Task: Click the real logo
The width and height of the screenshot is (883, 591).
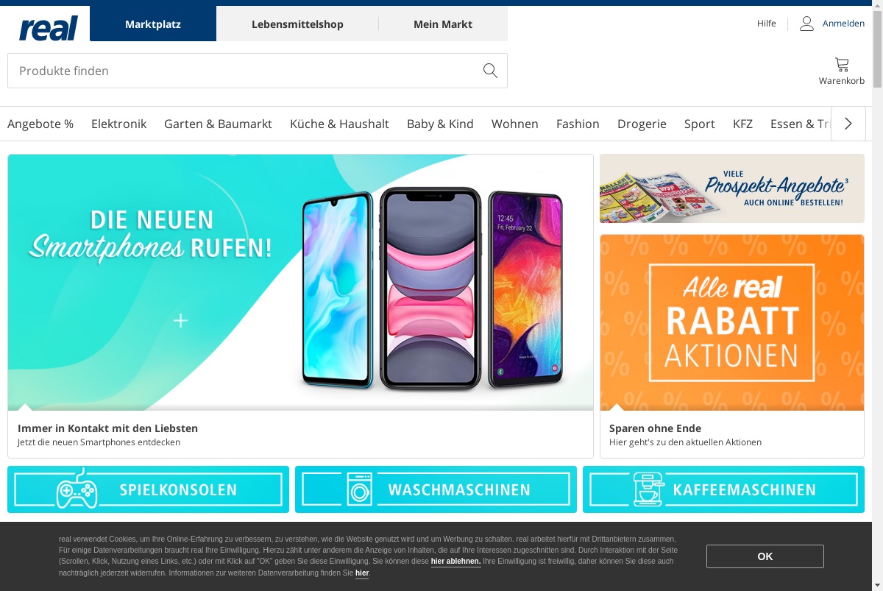Action: click(49, 27)
